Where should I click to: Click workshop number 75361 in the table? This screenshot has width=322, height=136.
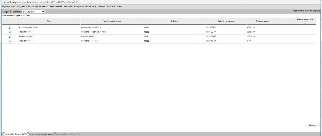coord(146,27)
